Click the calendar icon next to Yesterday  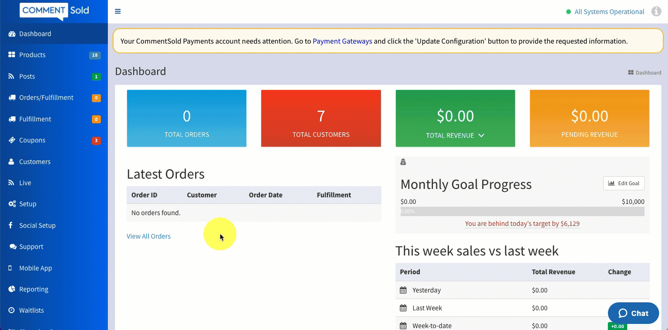click(x=403, y=290)
